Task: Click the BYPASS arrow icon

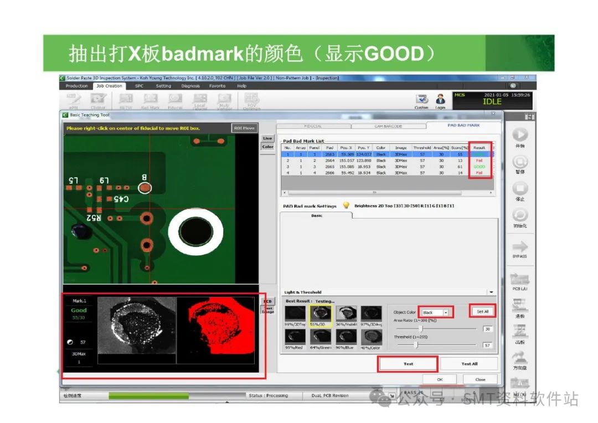Action: [x=520, y=246]
